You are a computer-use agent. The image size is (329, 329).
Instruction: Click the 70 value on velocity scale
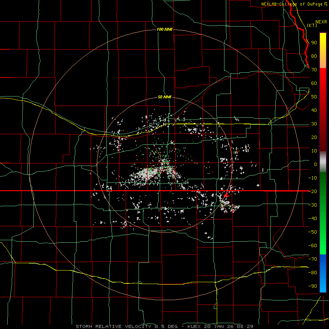pos(314,70)
